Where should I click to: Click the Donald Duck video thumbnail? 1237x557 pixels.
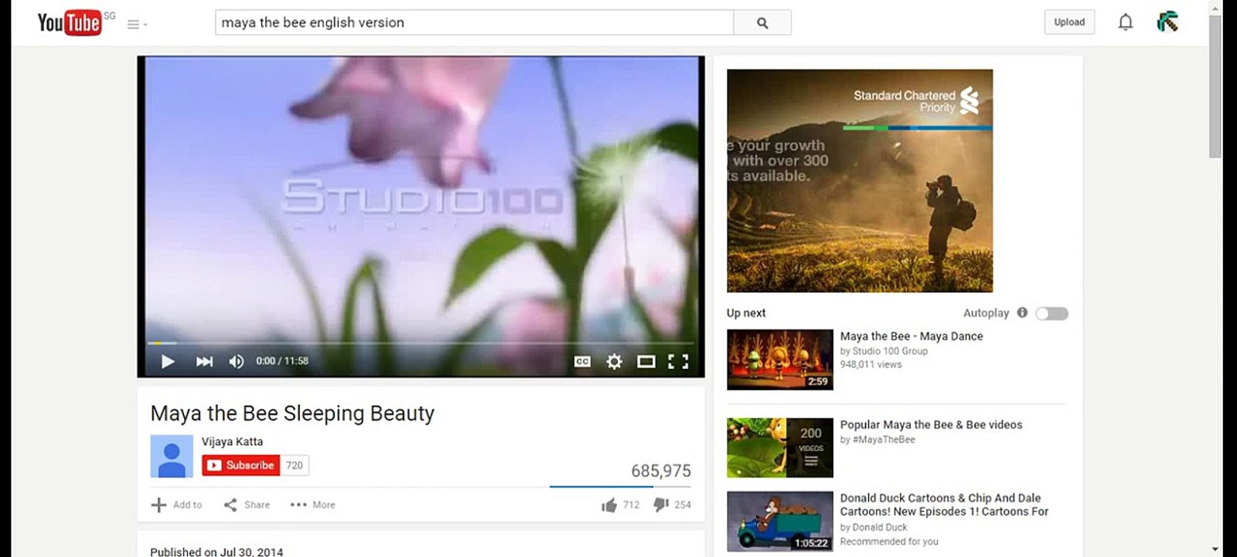780,521
